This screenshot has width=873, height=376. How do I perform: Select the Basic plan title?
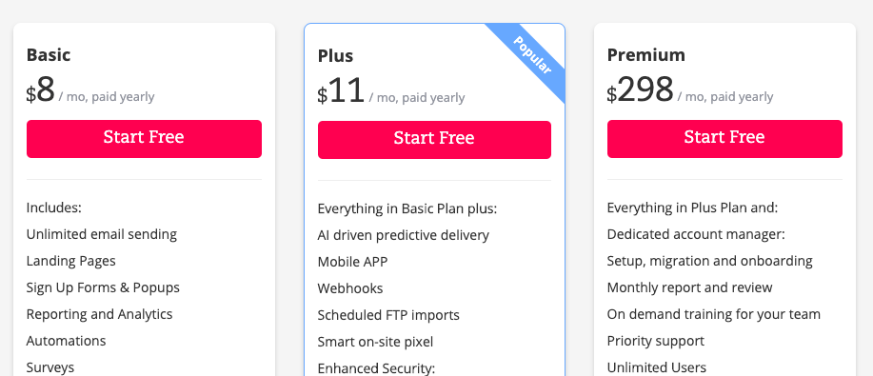(x=49, y=55)
